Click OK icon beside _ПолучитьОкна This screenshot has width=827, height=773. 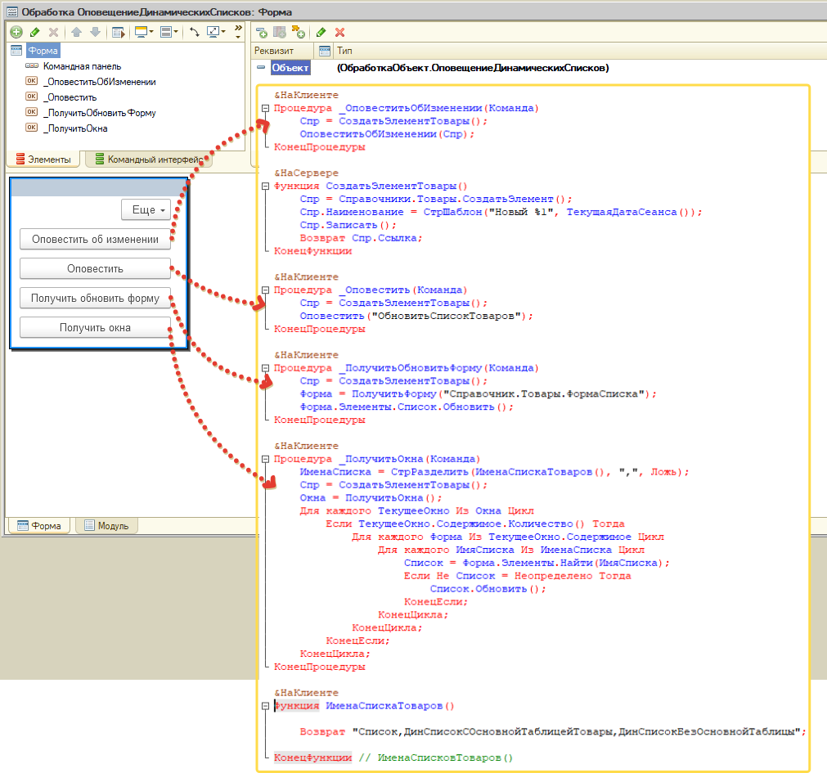tap(32, 128)
